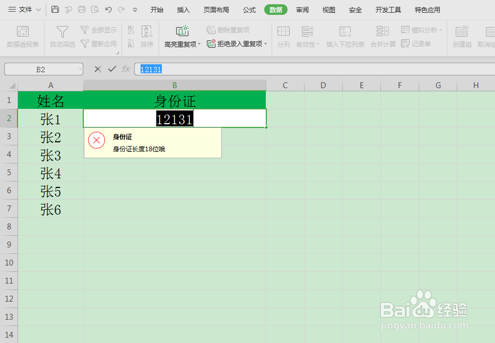Open the 审阅 review tab
The height and width of the screenshot is (343, 495).
pyautogui.click(x=302, y=9)
